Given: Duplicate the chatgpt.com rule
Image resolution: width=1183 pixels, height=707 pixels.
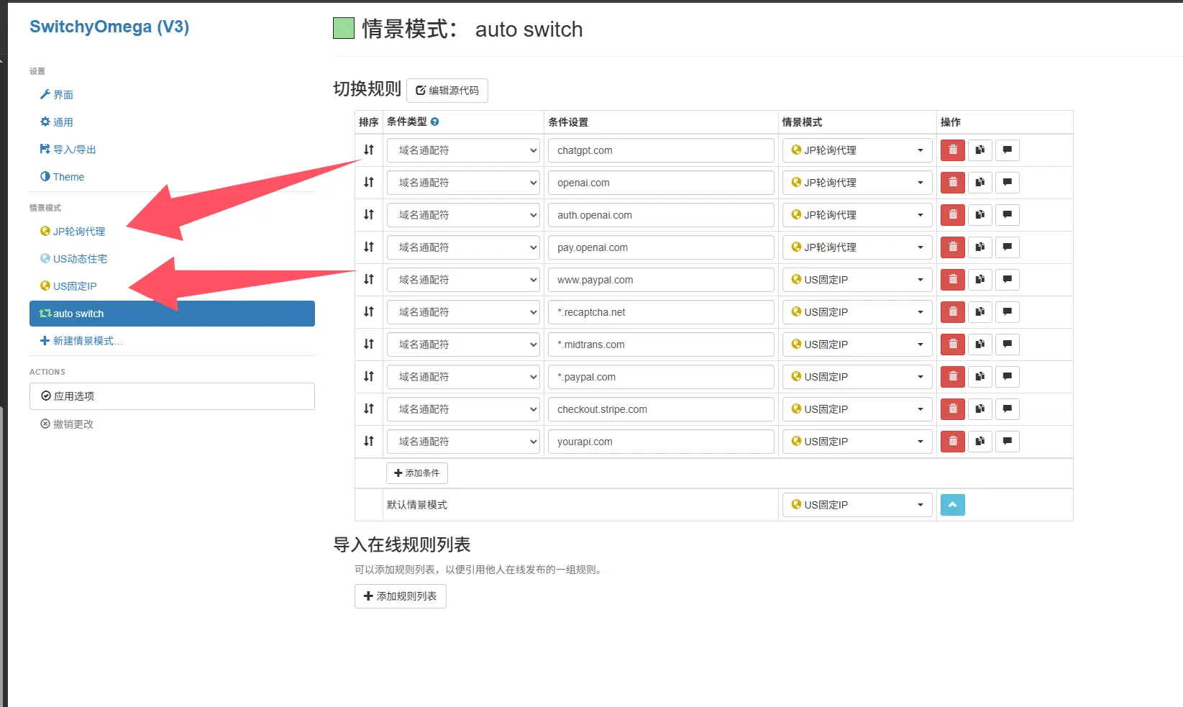Looking at the screenshot, I should click(x=980, y=150).
